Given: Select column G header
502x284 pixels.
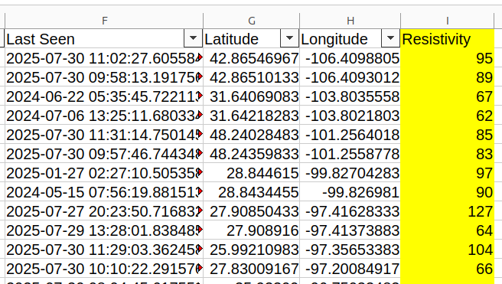Looking at the screenshot, I should [x=251, y=21].
